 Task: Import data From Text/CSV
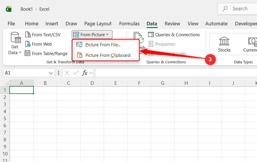point(43,35)
